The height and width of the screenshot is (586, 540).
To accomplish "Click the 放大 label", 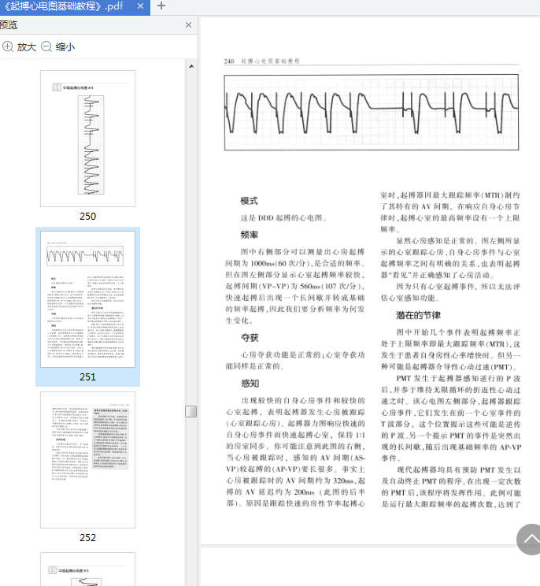I will tap(27, 47).
